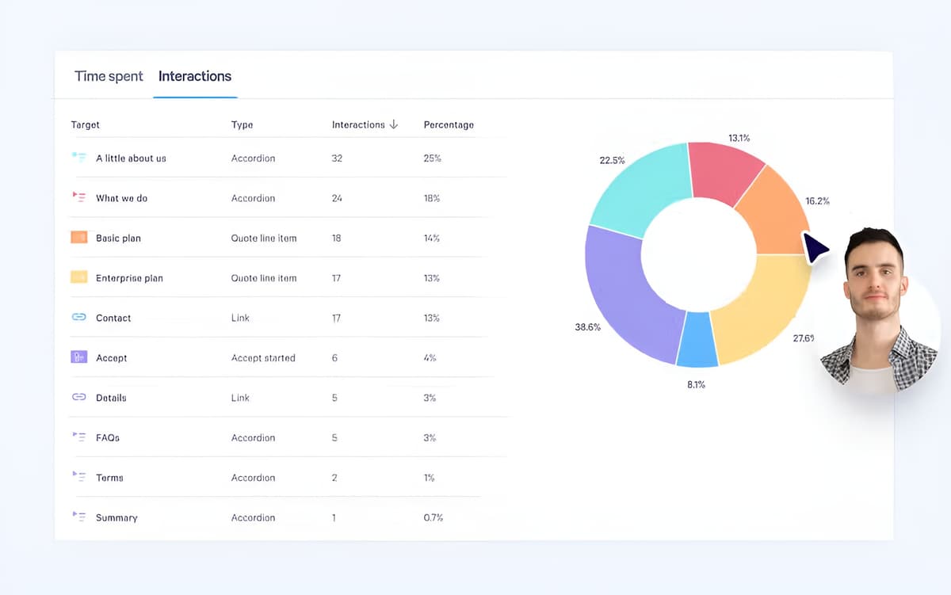Click the orange swatch beside Basic plan
This screenshot has width=951, height=595.
(x=80, y=237)
